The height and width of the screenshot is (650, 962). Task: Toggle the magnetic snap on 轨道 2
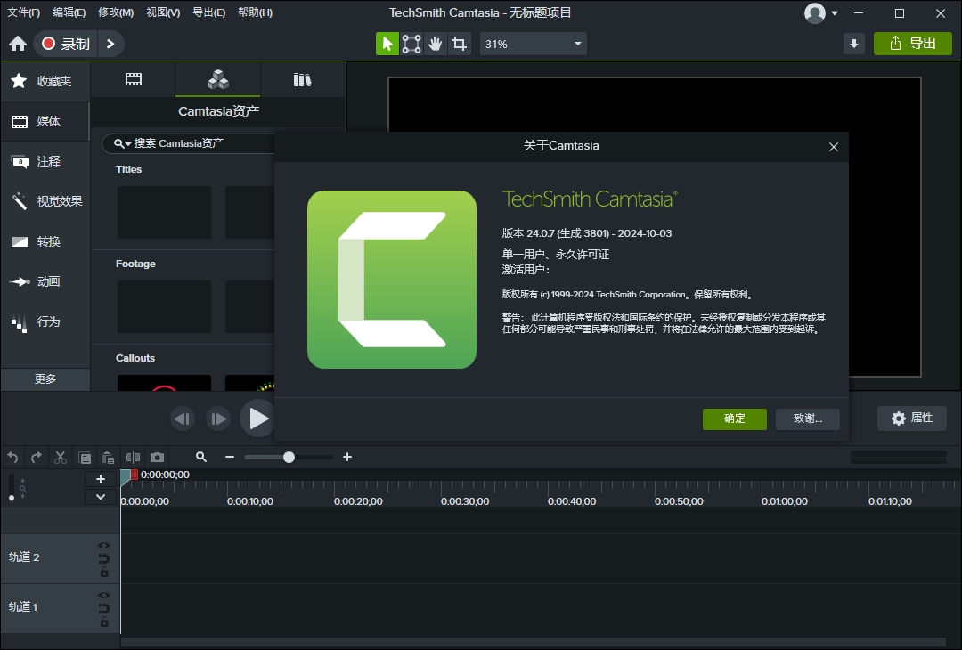(x=104, y=559)
